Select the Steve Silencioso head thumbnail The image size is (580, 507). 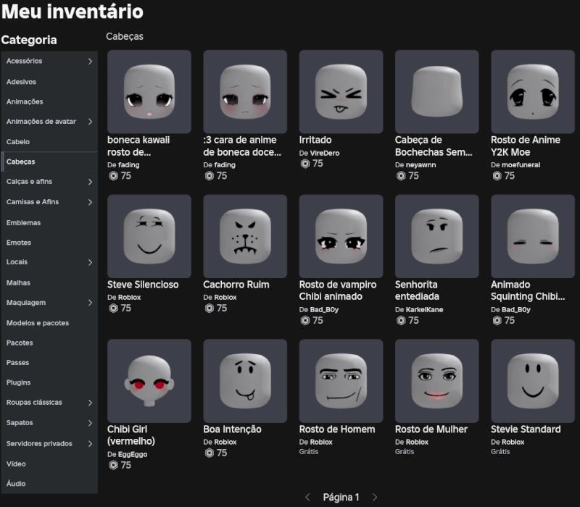[149, 236]
